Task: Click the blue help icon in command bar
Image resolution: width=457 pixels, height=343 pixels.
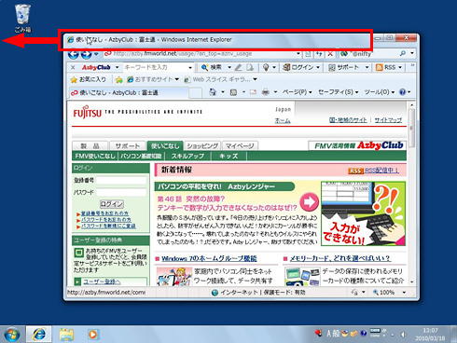Action: pos(403,92)
